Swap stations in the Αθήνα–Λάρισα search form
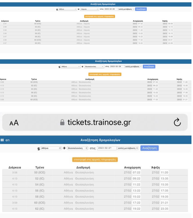This screenshot has width=193, height=218. 57,9
